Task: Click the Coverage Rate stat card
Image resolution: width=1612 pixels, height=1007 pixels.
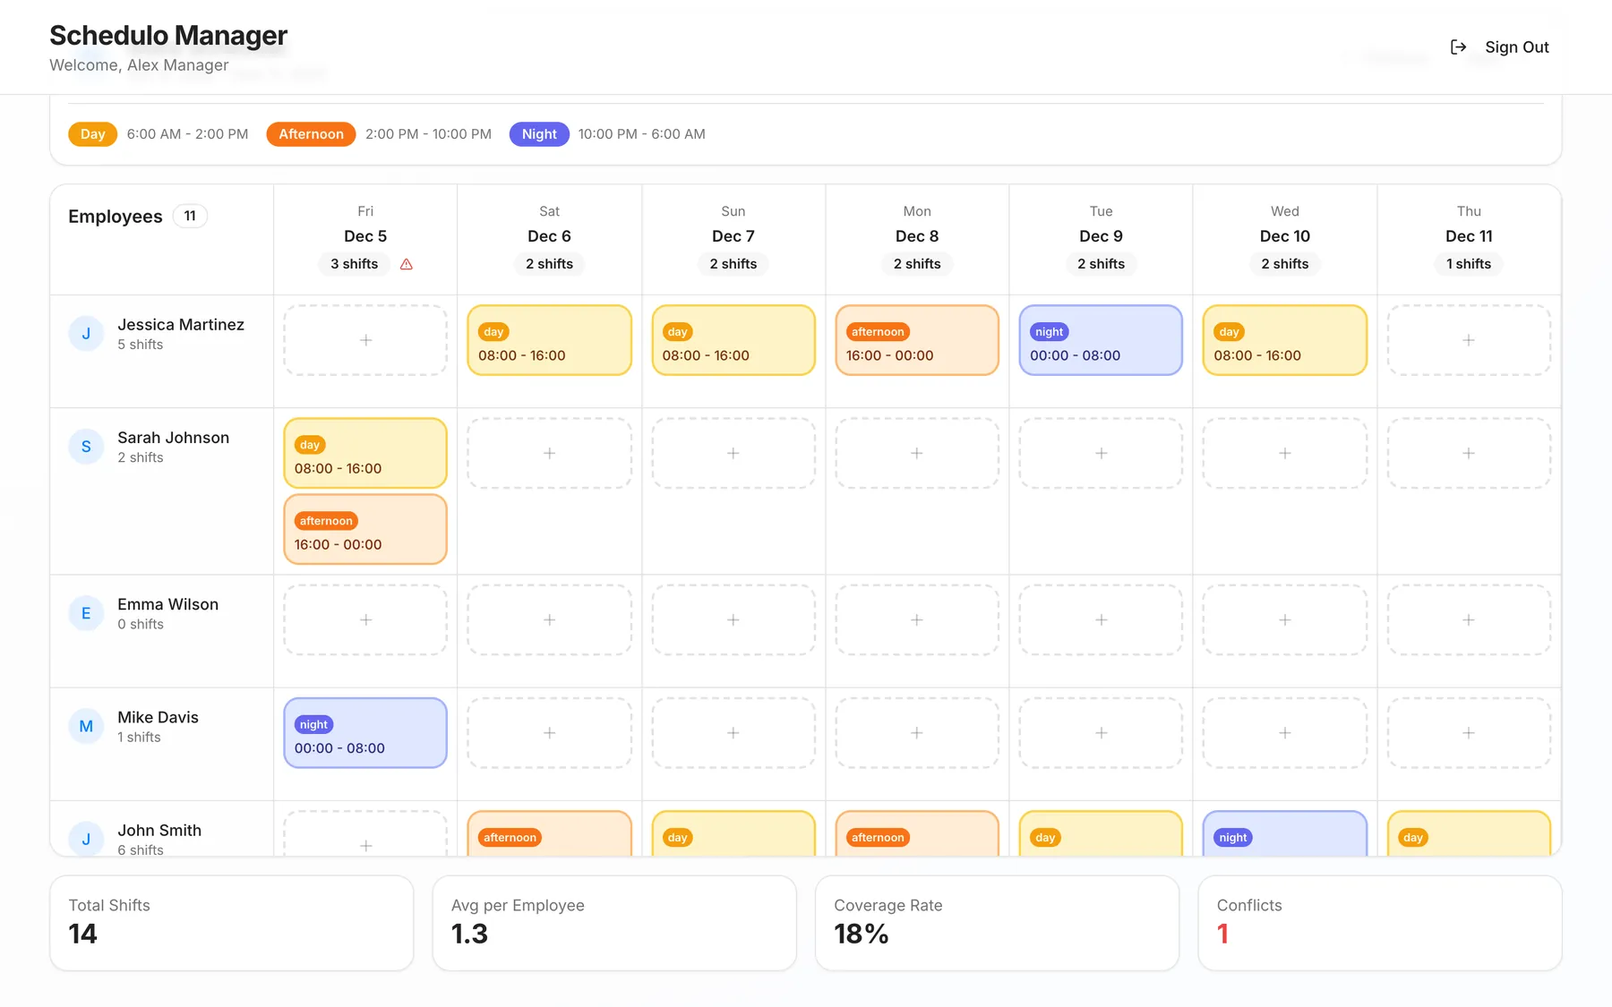Action: (x=997, y=923)
